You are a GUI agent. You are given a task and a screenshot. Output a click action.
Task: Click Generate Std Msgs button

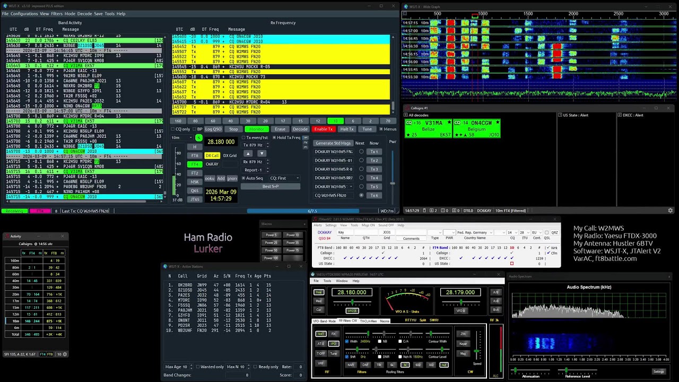333,143
